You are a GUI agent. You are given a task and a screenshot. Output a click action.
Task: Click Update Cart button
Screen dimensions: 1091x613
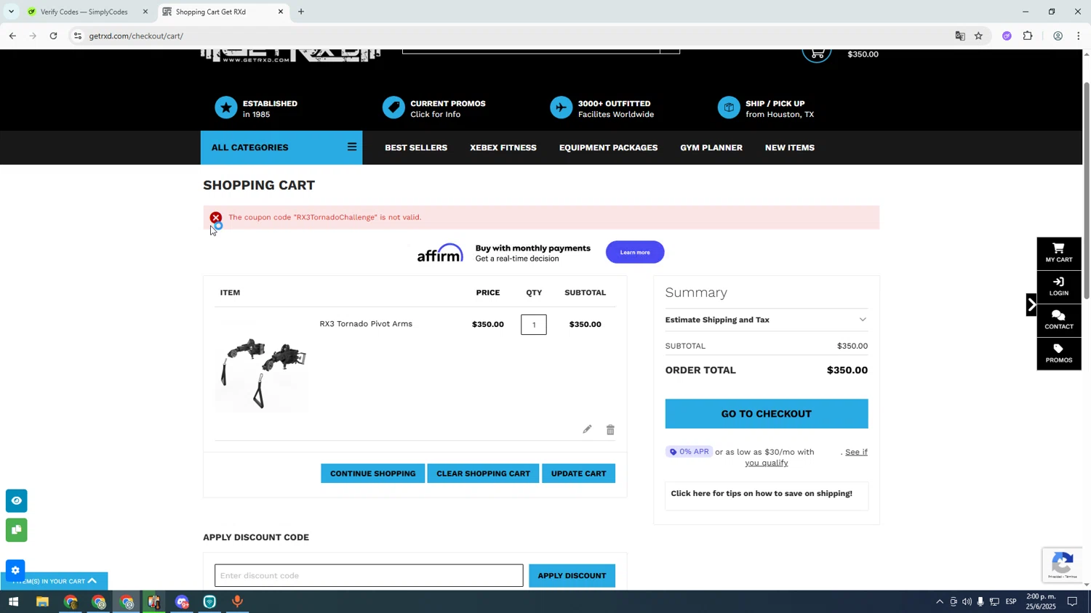578,474
